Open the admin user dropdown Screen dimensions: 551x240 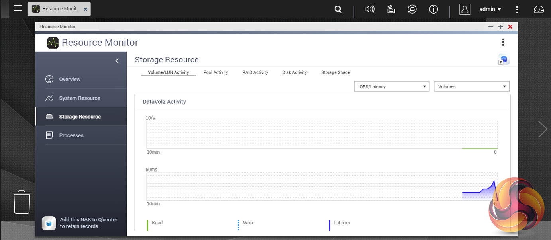490,9
